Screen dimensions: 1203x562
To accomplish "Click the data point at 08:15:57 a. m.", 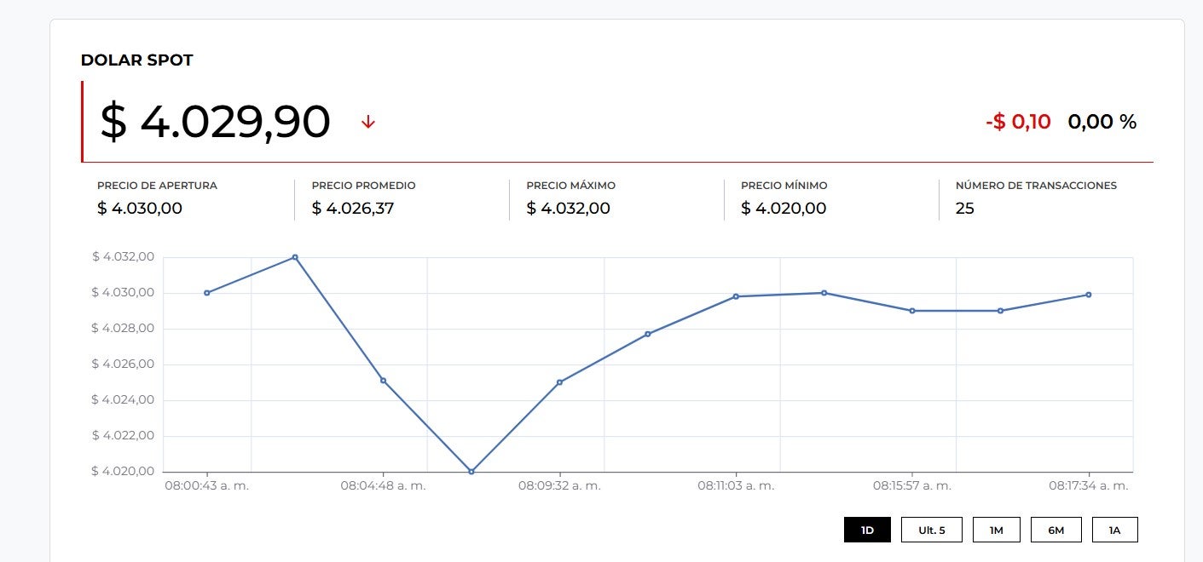I will 912,311.
